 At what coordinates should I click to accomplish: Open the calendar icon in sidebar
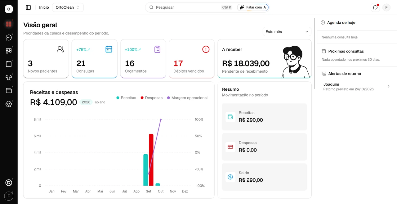click(9, 64)
